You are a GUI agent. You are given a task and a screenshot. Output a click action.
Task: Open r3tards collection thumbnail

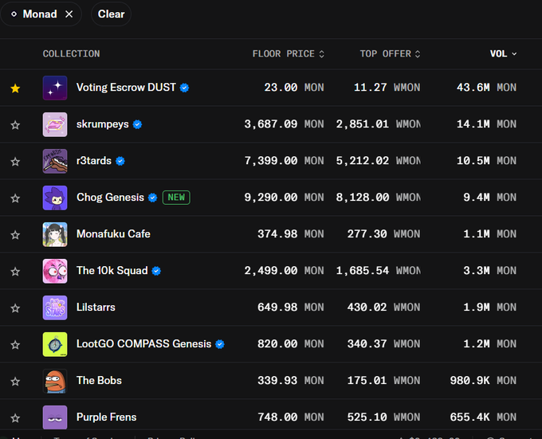(x=55, y=161)
